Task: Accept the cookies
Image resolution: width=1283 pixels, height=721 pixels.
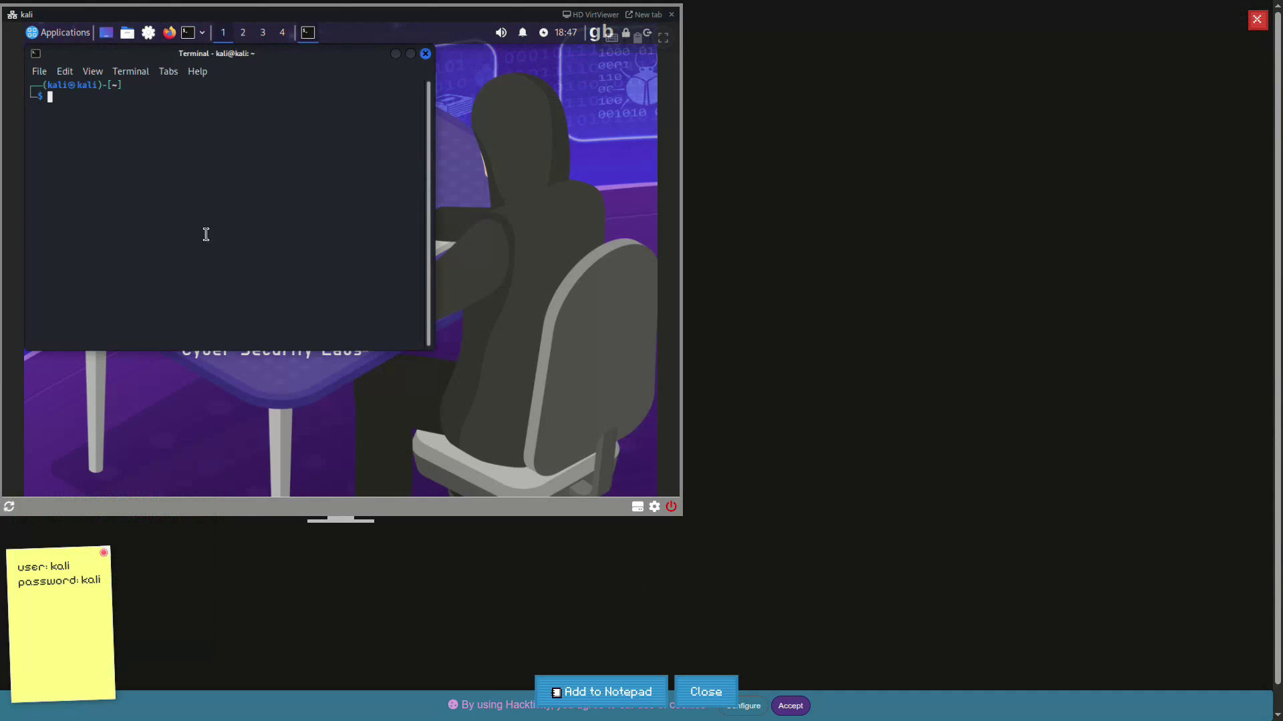Action: [x=791, y=706]
